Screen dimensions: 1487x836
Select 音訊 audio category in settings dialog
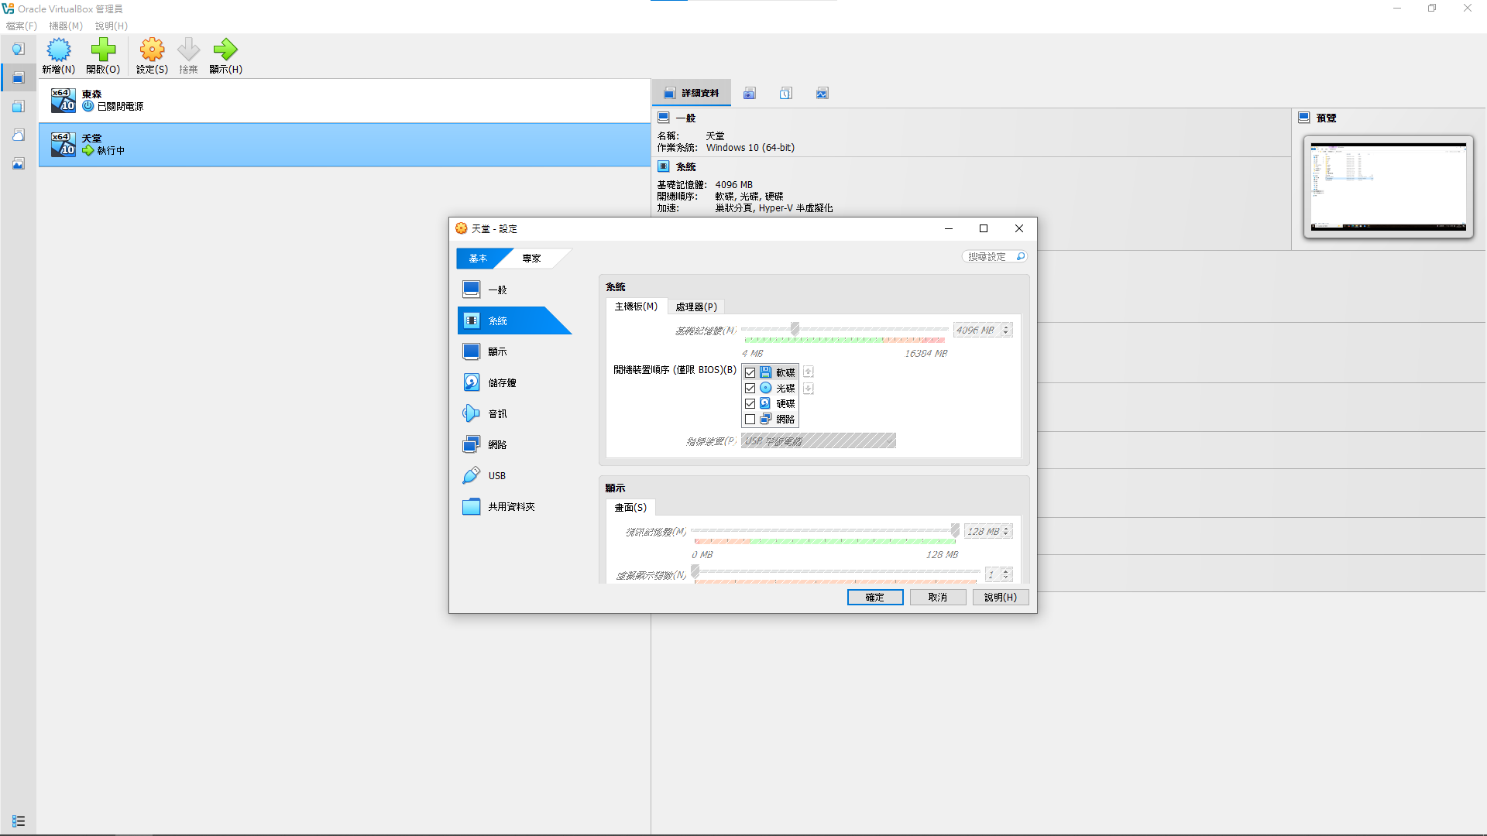pos(514,413)
